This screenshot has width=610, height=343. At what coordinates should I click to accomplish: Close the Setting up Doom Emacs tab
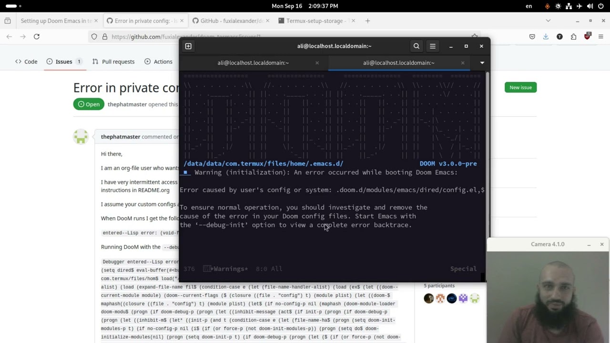click(96, 21)
